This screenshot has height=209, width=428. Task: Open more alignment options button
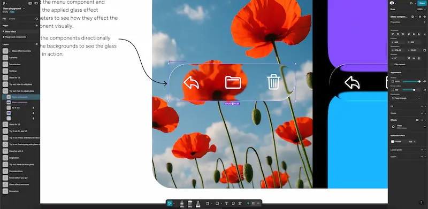click(424, 34)
